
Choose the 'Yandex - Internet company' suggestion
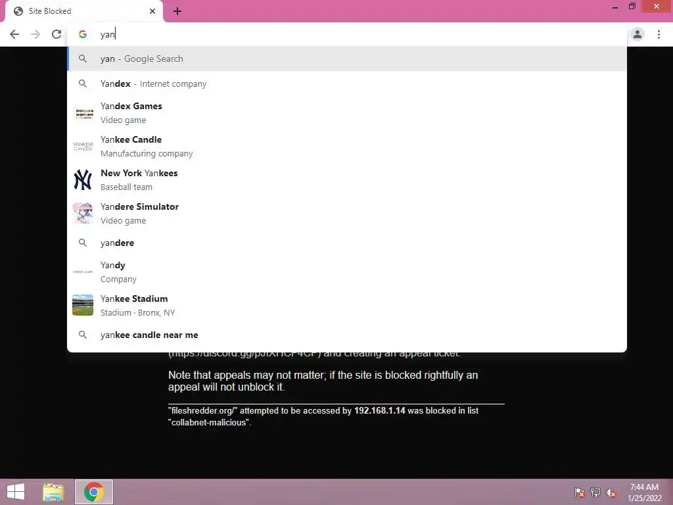(x=347, y=84)
